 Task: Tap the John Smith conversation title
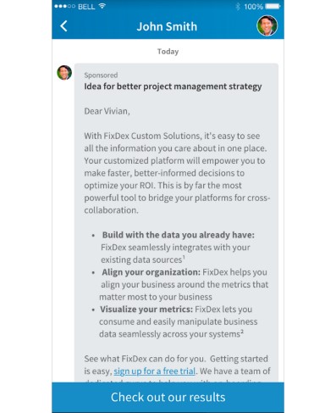(x=167, y=26)
